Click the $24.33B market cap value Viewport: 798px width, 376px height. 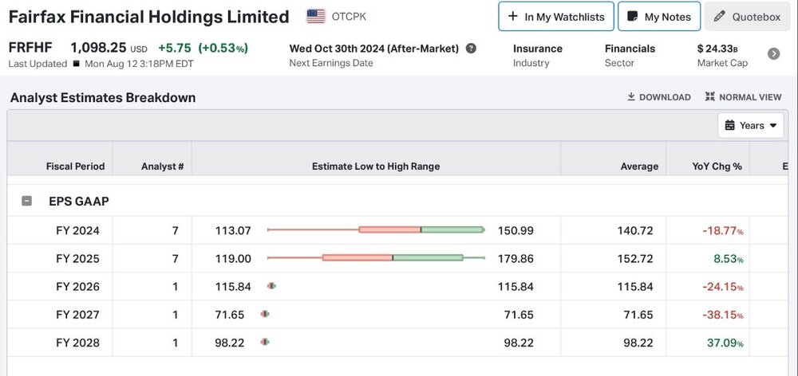(x=717, y=49)
